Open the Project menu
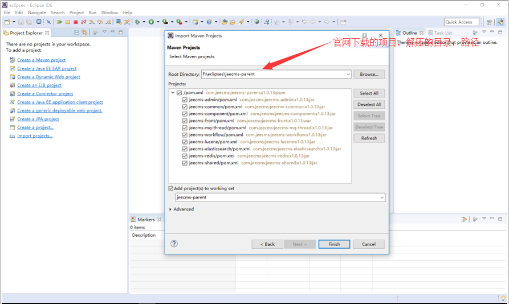509x304 pixels. tap(76, 13)
